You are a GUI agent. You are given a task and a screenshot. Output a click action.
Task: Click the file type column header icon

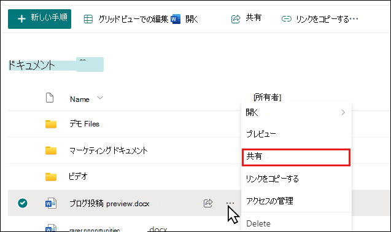[50, 98]
